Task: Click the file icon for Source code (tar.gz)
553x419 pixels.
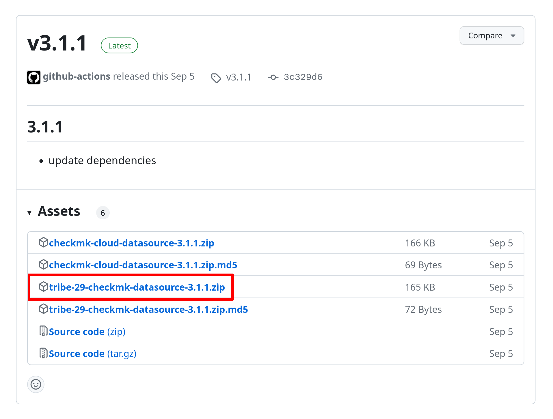Action: pos(43,353)
